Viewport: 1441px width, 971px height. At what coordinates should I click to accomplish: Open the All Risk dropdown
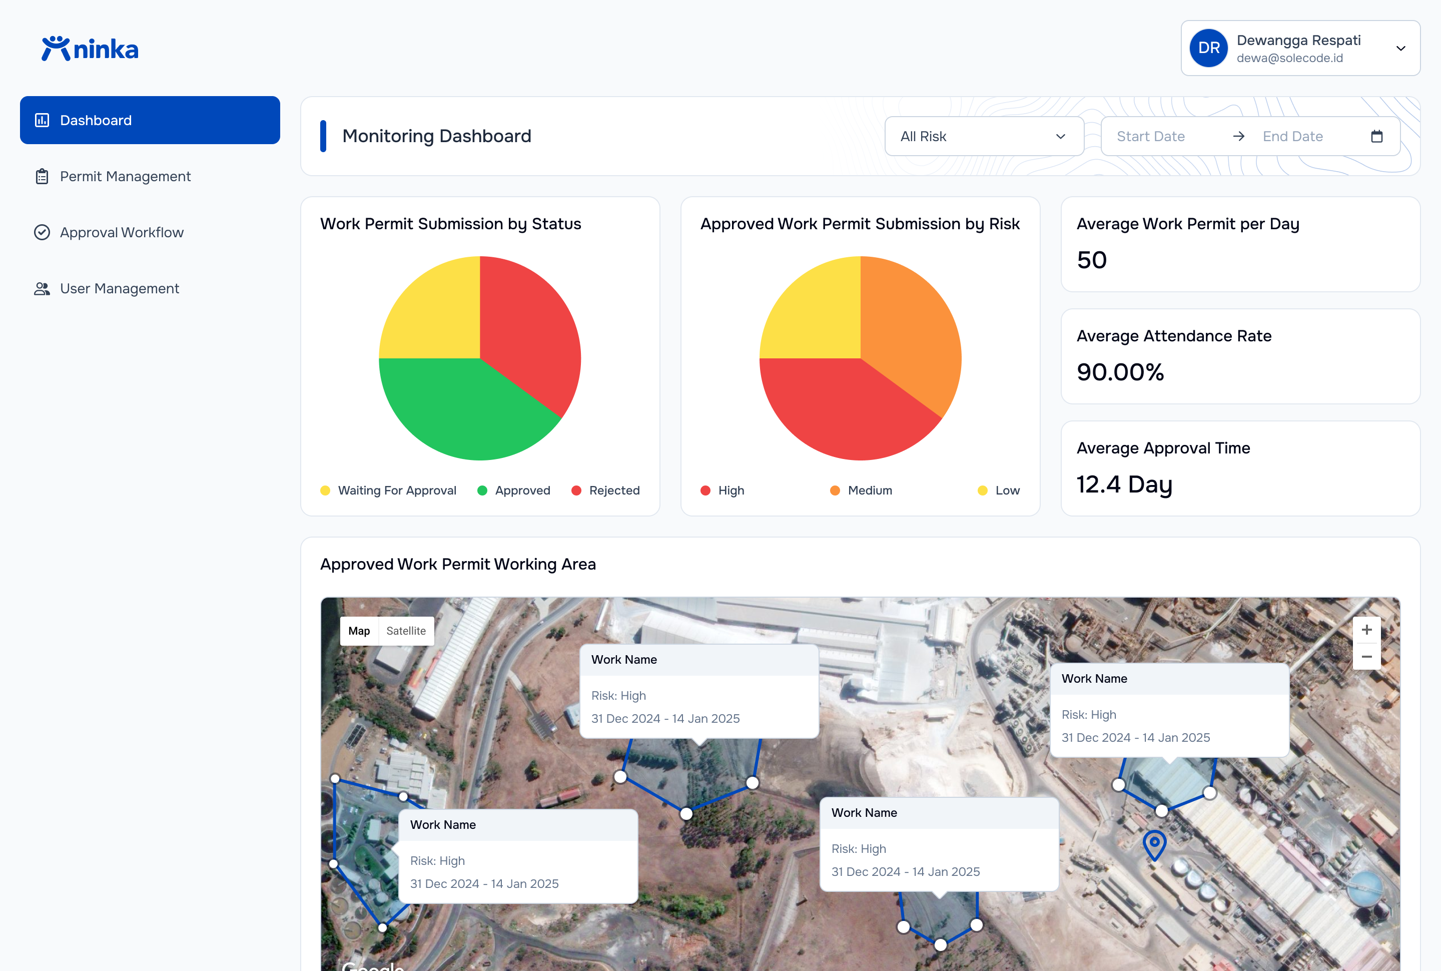pyautogui.click(x=984, y=136)
